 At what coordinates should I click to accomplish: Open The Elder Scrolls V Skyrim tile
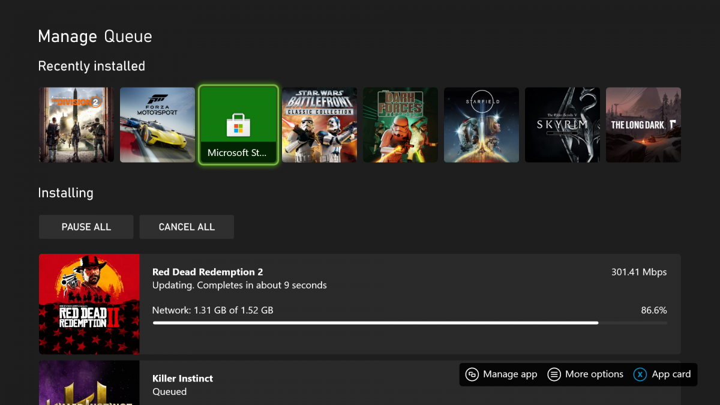(x=562, y=124)
